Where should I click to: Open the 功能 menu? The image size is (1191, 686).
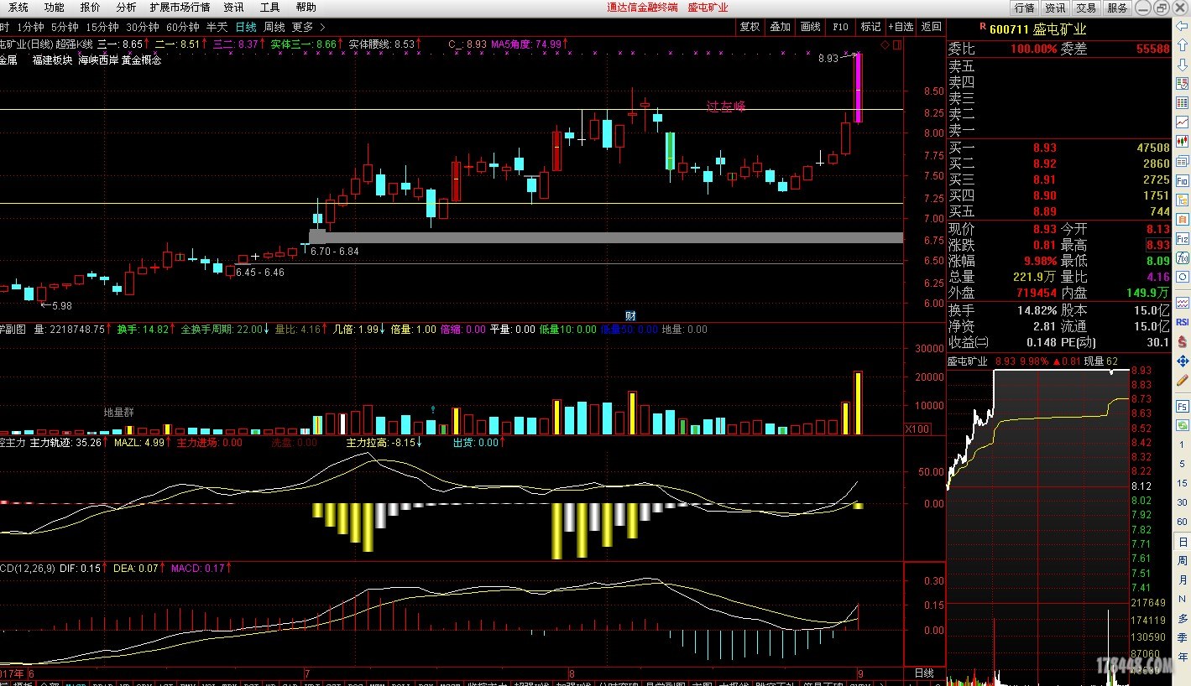click(x=55, y=8)
